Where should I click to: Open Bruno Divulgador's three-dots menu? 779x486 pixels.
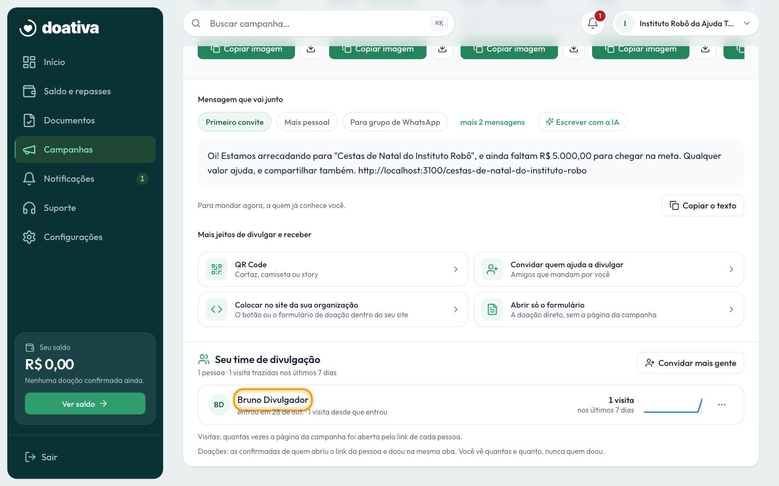click(x=722, y=405)
